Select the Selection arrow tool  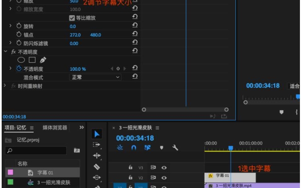pos(97,134)
